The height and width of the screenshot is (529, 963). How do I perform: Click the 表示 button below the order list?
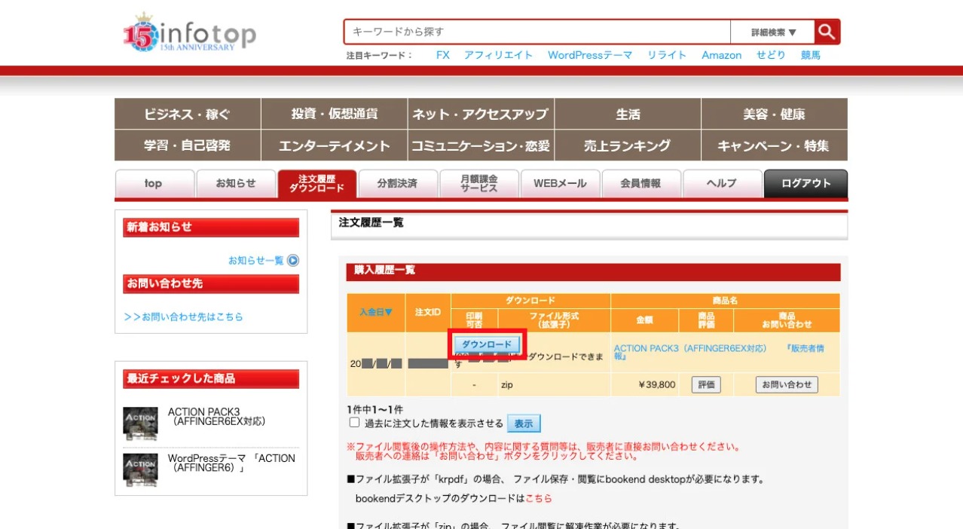pos(523,423)
